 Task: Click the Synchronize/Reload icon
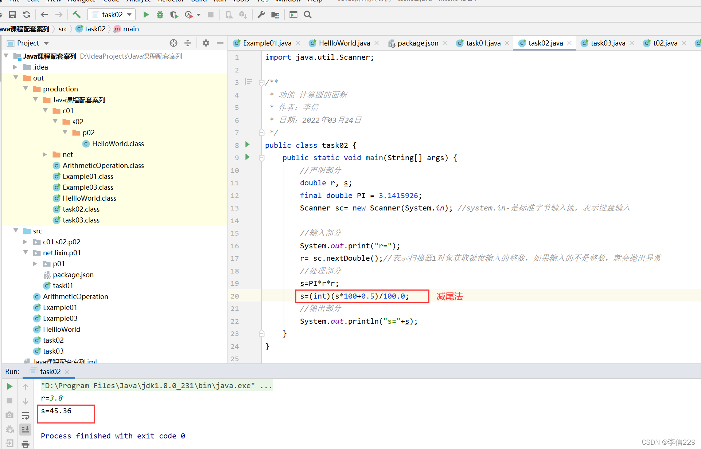point(27,15)
